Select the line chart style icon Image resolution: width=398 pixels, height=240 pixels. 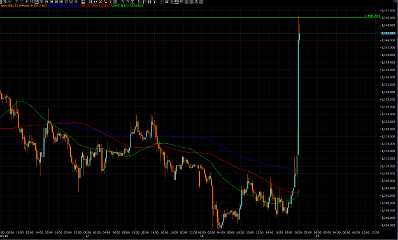(10, 2)
